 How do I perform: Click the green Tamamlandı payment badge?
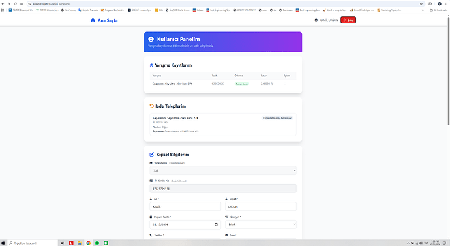point(242,84)
